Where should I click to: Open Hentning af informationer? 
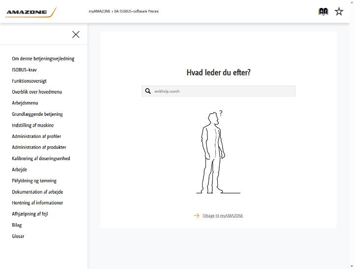37,202
